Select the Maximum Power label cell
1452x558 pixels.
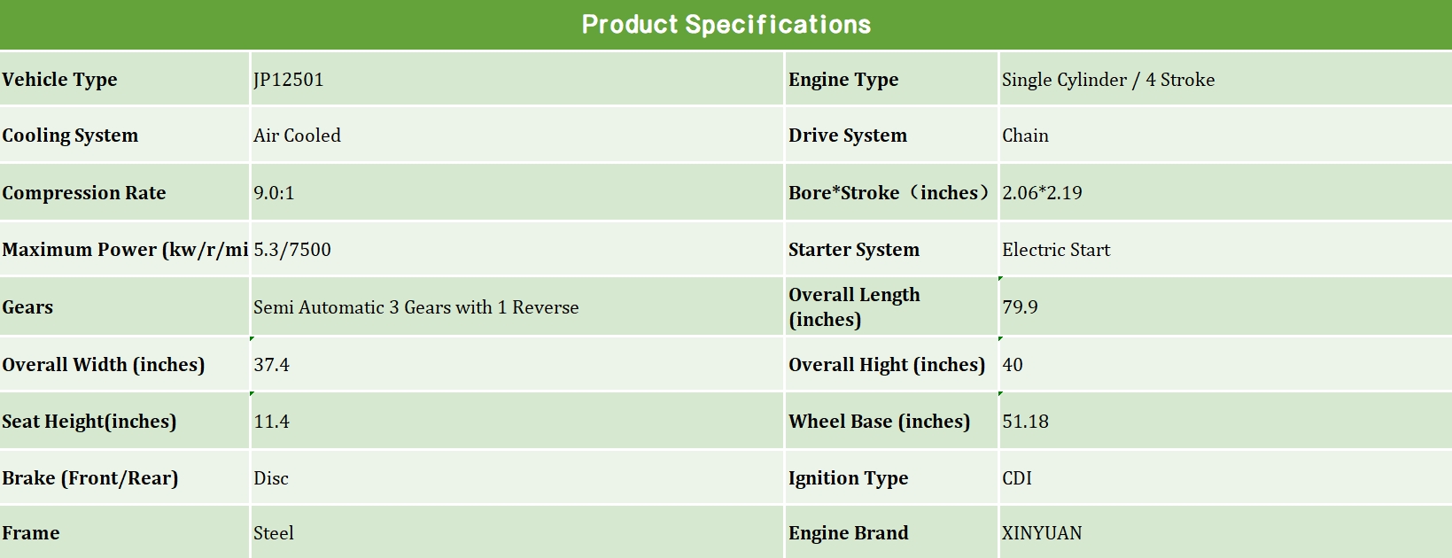(x=124, y=250)
